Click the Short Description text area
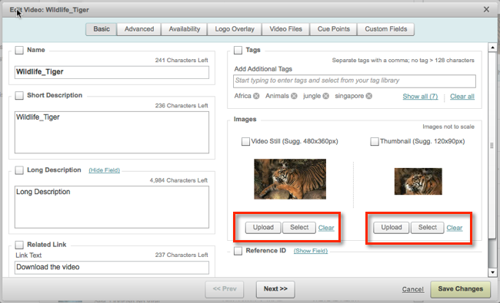 [112, 132]
